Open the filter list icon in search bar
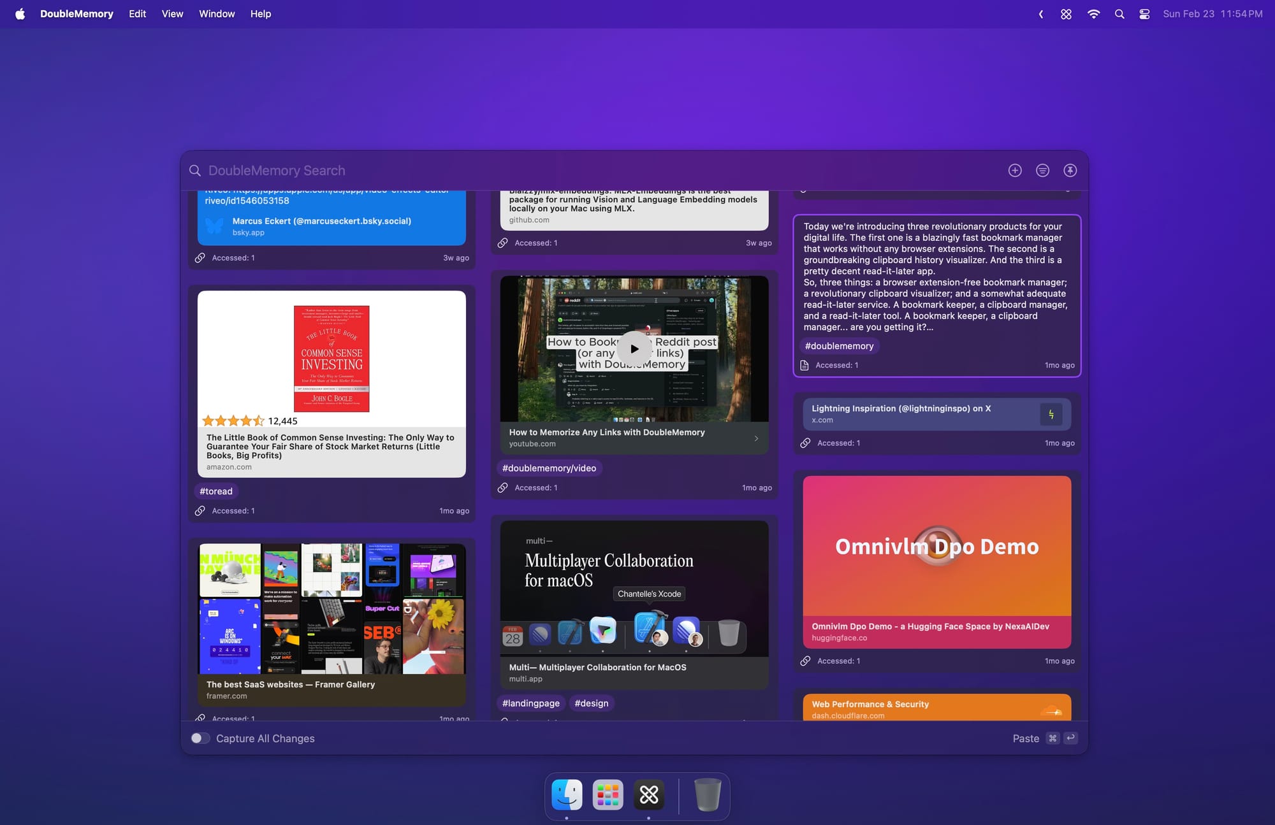1275x825 pixels. point(1042,170)
